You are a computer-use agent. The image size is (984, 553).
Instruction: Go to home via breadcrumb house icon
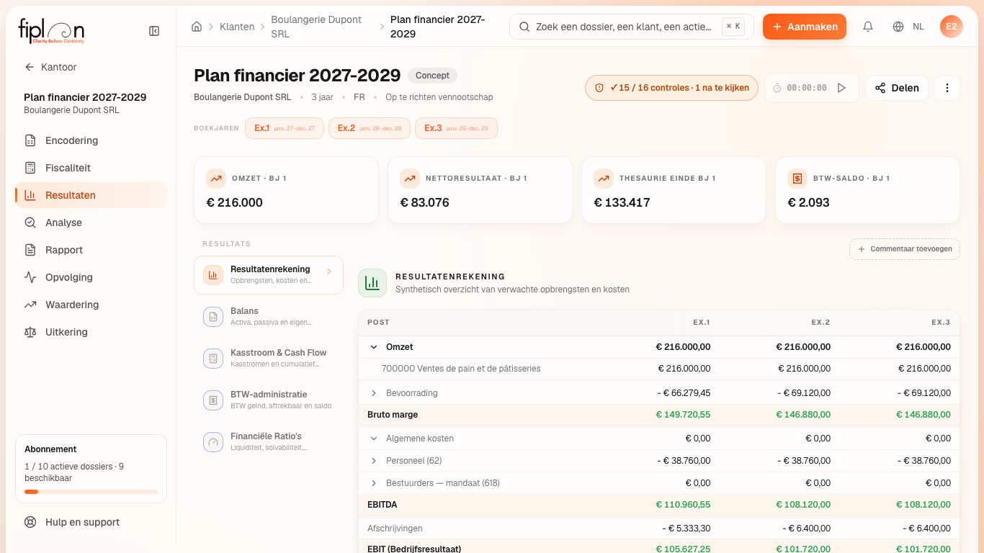pos(197,27)
